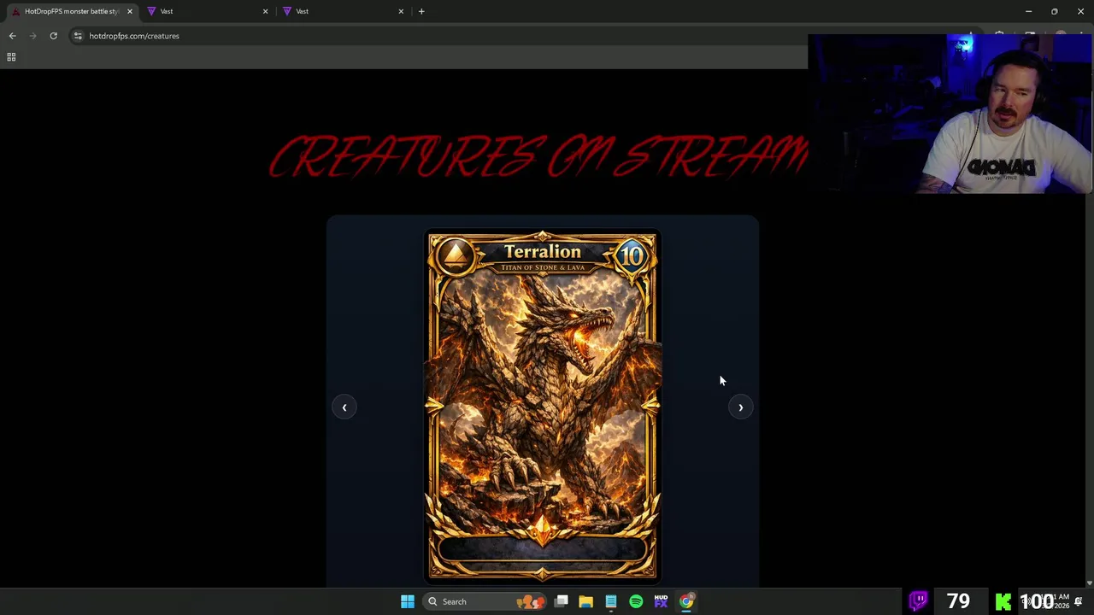Image resolution: width=1094 pixels, height=615 pixels.
Task: Click the taskbar Search box
Action: click(x=485, y=601)
